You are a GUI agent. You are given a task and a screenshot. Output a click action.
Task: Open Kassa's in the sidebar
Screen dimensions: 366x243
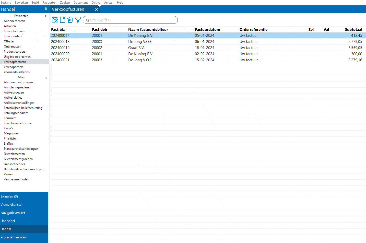click(8, 128)
